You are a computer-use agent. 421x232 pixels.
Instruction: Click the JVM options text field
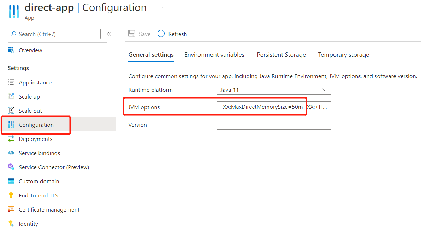[x=274, y=107]
